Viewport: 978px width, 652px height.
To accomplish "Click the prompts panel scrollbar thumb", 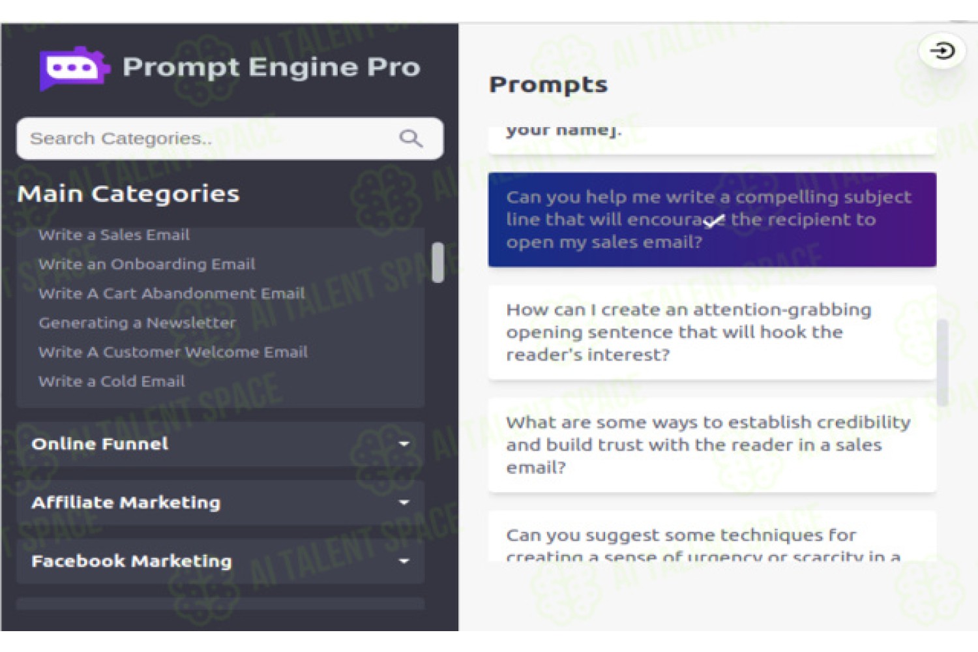I will tap(942, 363).
